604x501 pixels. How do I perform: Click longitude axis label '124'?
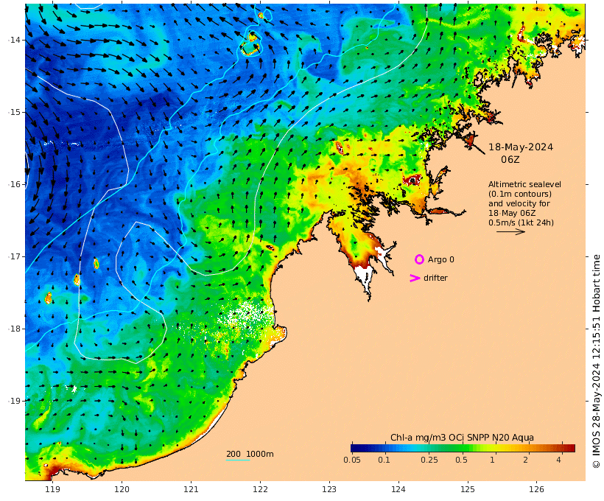coord(398,489)
